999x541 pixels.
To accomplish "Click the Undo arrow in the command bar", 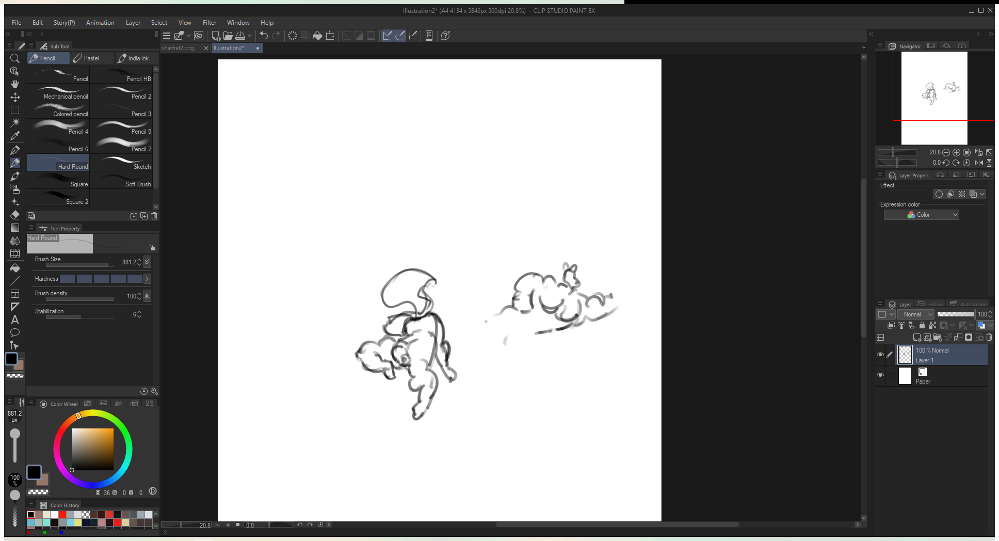I will click(x=264, y=36).
